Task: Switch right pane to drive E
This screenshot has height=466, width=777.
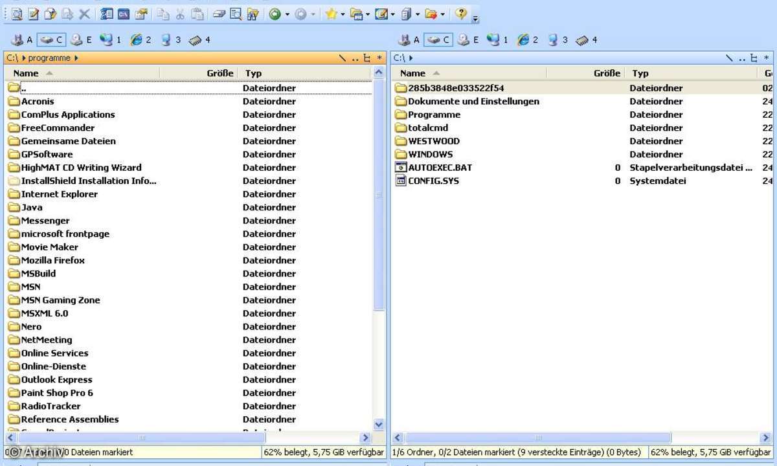Action: click(468, 40)
